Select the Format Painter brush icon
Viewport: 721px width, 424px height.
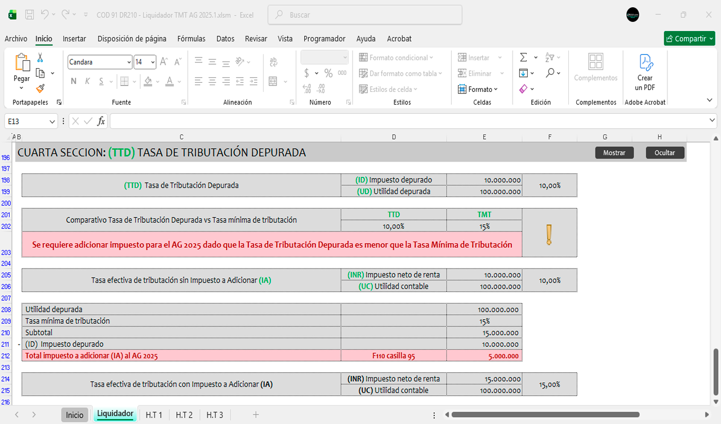[40, 88]
